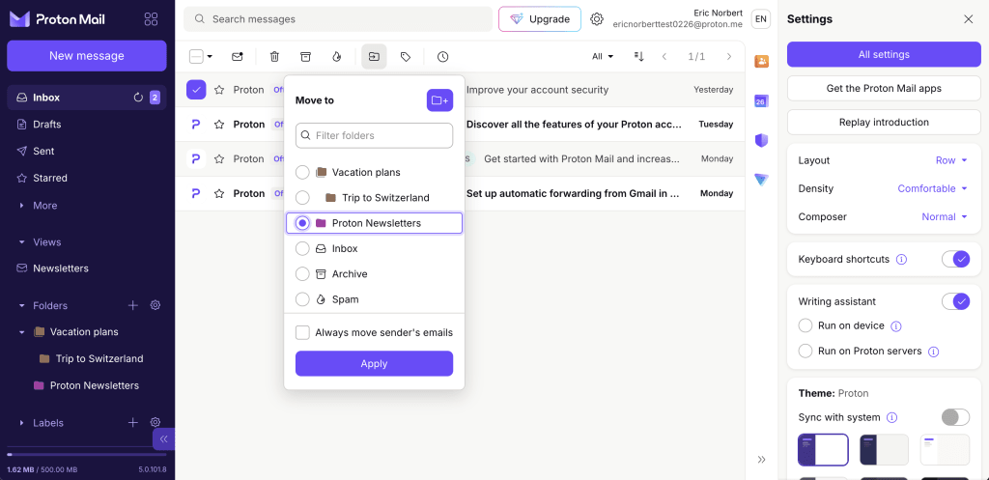The image size is (989, 480).
Task: Star the 'Improve your account security' email
Action: (x=219, y=90)
